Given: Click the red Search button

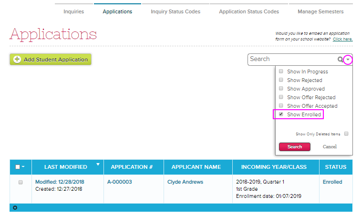Looking at the screenshot, I should click(295, 147).
